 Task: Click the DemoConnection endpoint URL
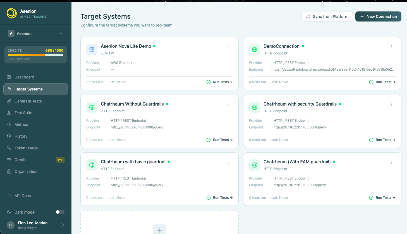(333, 70)
